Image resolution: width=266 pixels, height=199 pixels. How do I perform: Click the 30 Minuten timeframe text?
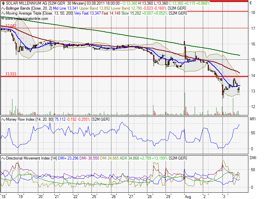coord(75,3)
